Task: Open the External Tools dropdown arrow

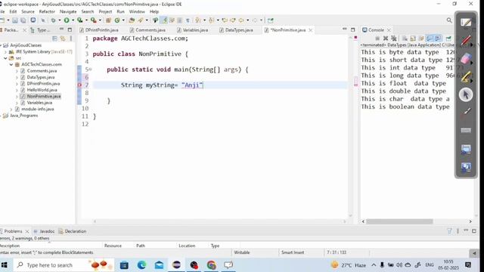Action: pyautogui.click(x=100, y=20)
